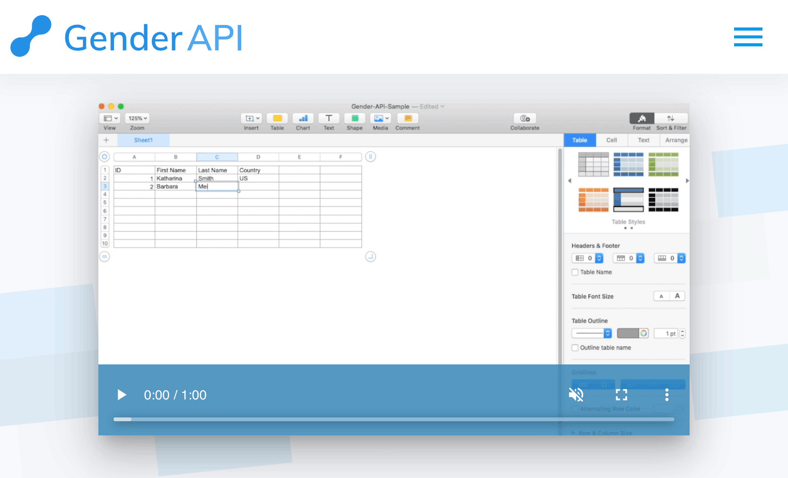Switch to the Cell inspector tab
Viewport: 788px width, 478px height.
click(612, 140)
